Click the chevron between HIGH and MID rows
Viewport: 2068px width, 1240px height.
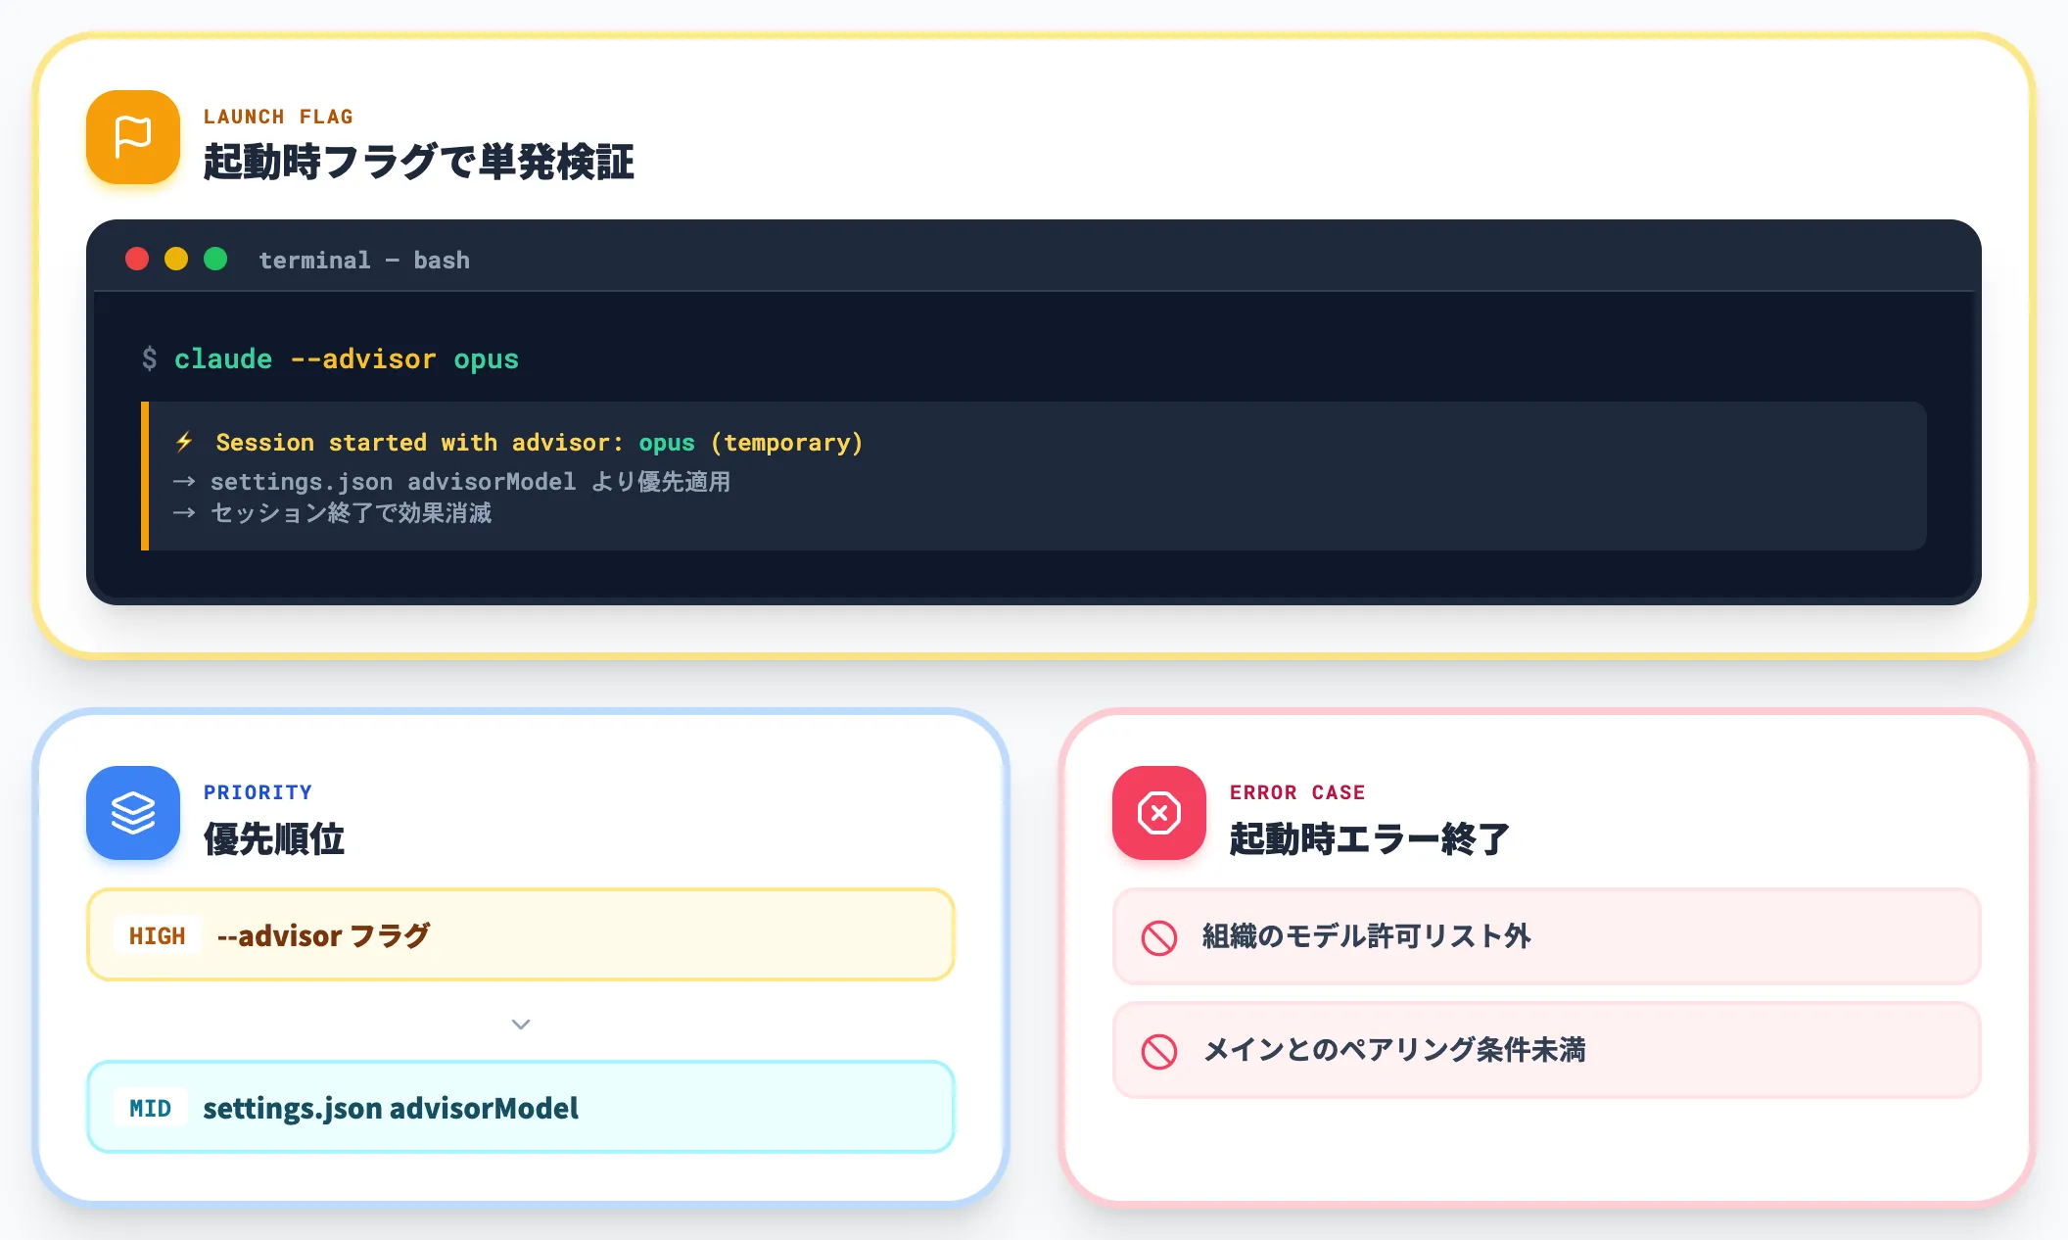521,1025
